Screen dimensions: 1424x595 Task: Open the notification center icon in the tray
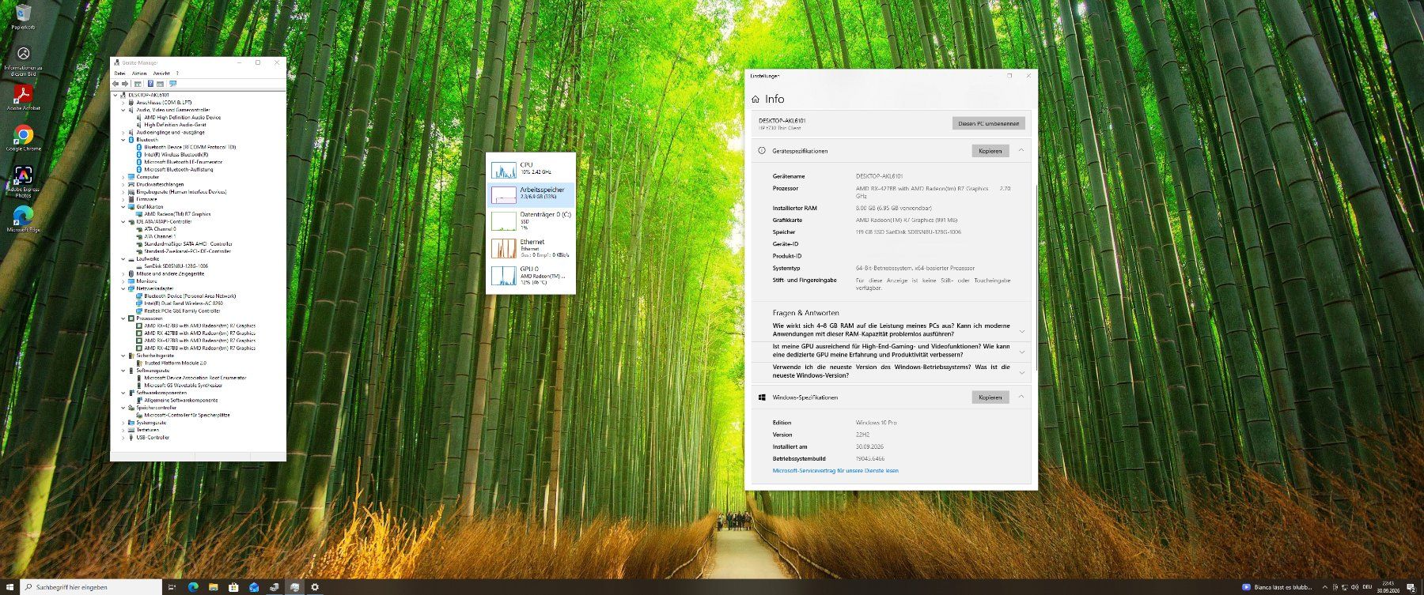[1411, 587]
